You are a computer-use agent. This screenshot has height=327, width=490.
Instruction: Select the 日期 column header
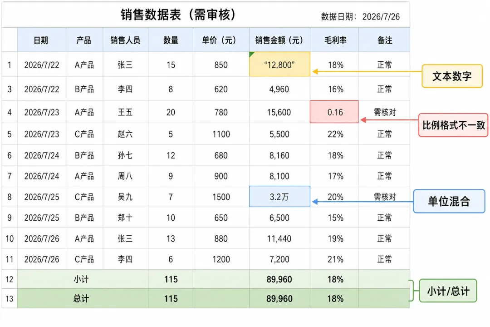(x=42, y=40)
